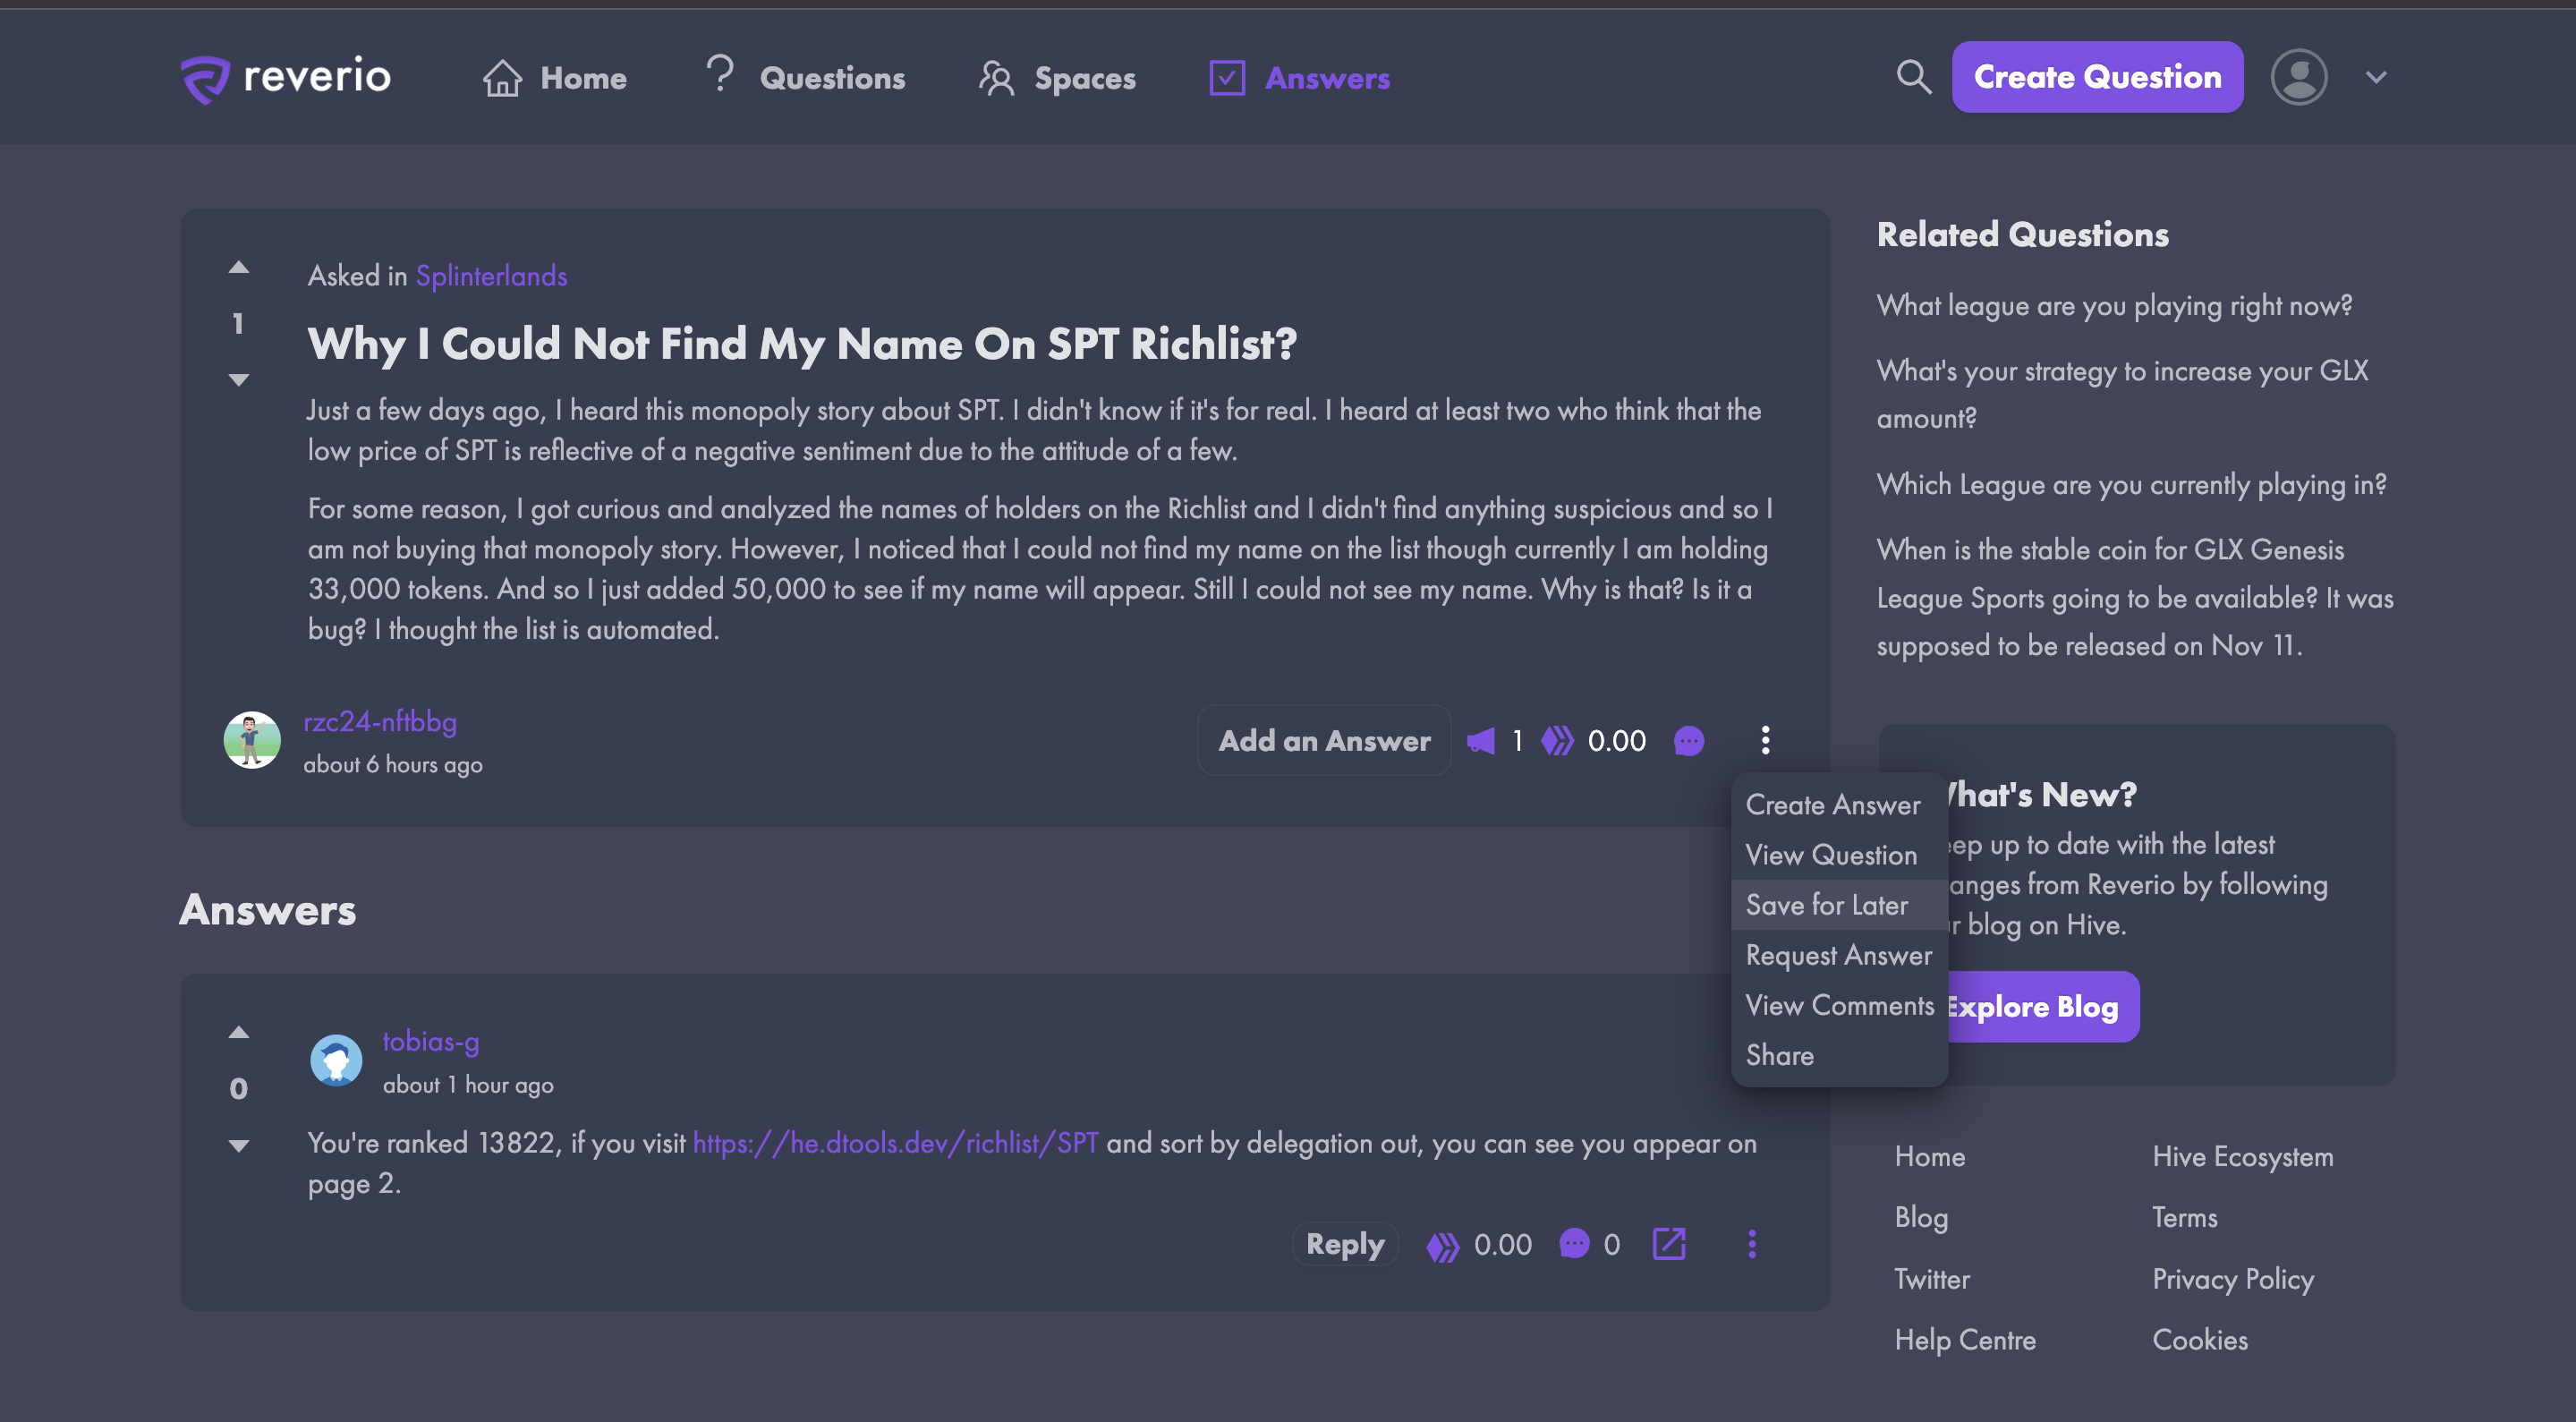This screenshot has width=2576, height=1422.
Task: Expand the account dropdown chevron
Action: (x=2376, y=77)
